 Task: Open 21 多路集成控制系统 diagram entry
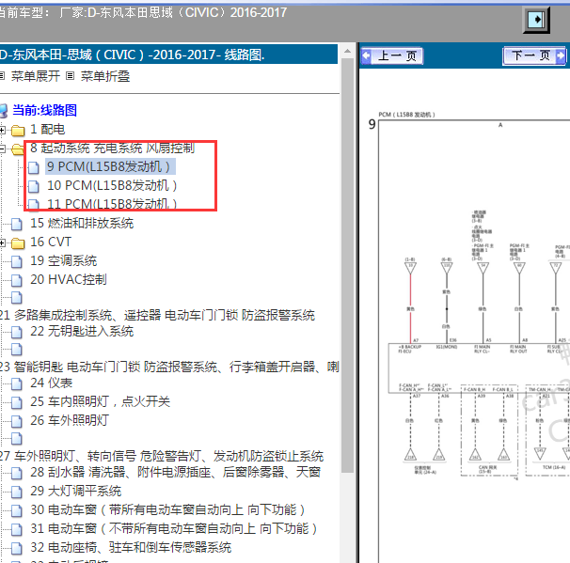click(157, 315)
